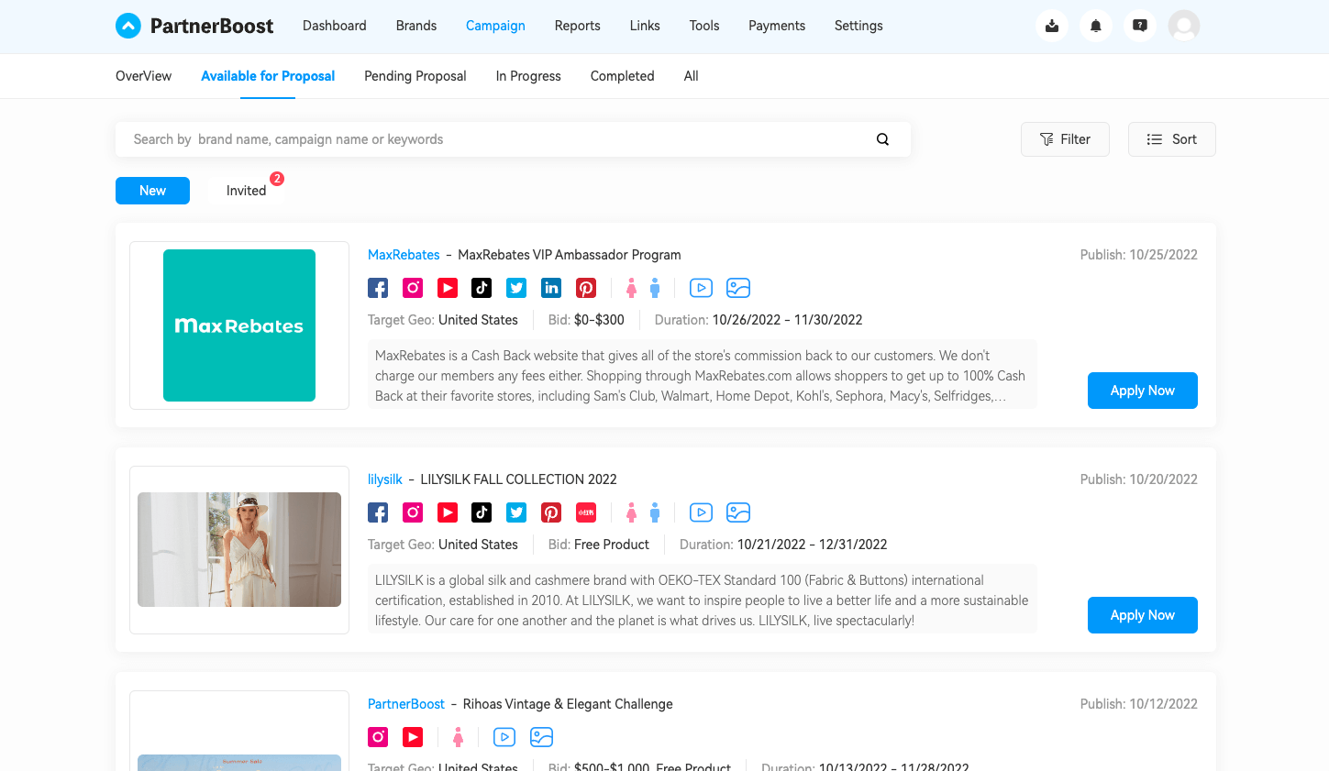This screenshot has height=771, width=1329.
Task: Switch to the Invited list
Action: tap(246, 191)
